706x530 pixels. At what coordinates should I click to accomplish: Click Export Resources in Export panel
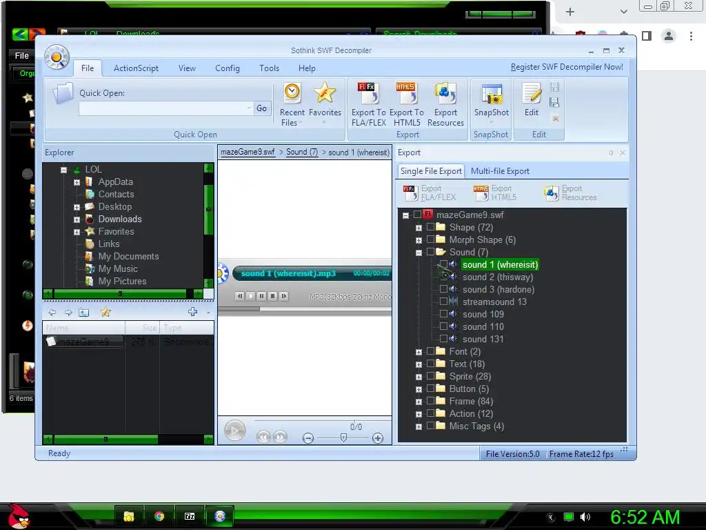pos(570,193)
